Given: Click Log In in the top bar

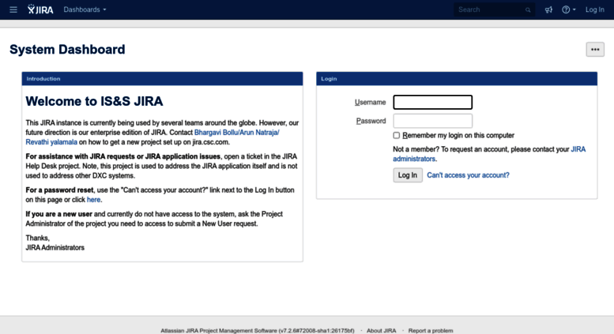Looking at the screenshot, I should pos(594,9).
